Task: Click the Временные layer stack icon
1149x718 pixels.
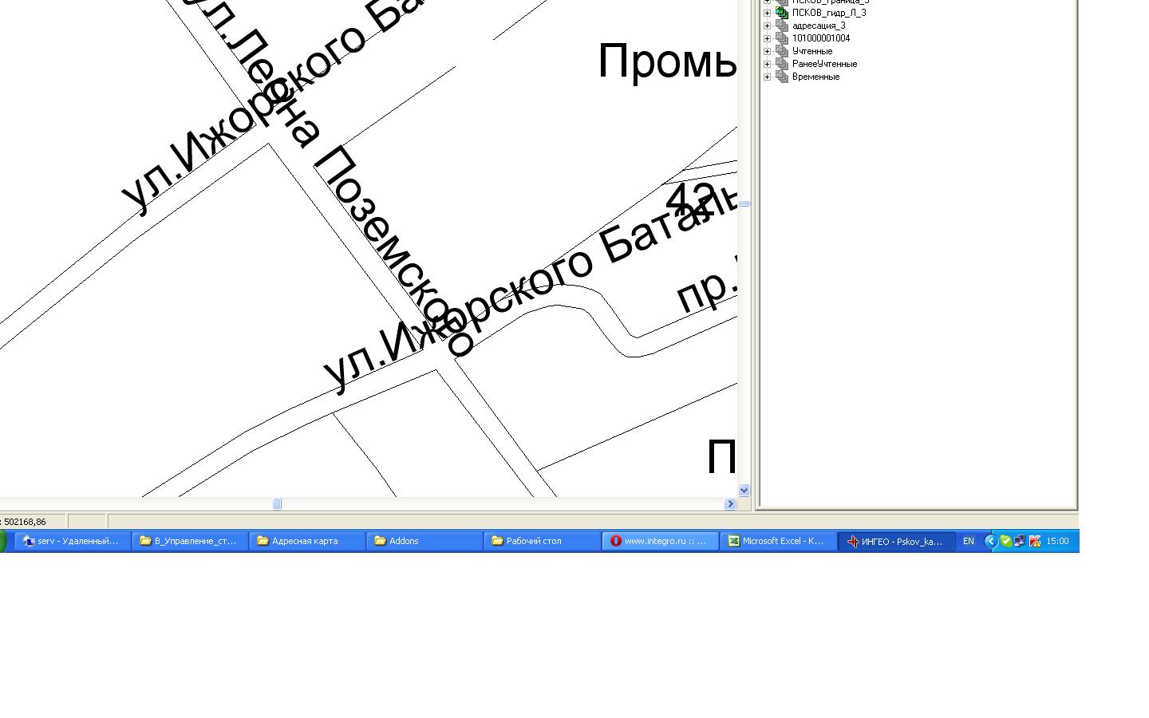Action: tap(782, 77)
